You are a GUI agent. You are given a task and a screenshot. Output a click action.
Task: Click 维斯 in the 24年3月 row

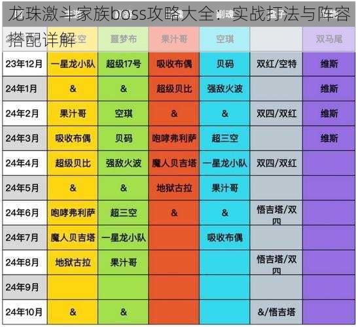coord(329,138)
